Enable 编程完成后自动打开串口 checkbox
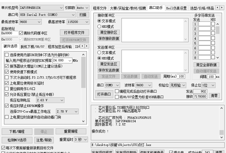Screen dimensions: 226x153 117,91
